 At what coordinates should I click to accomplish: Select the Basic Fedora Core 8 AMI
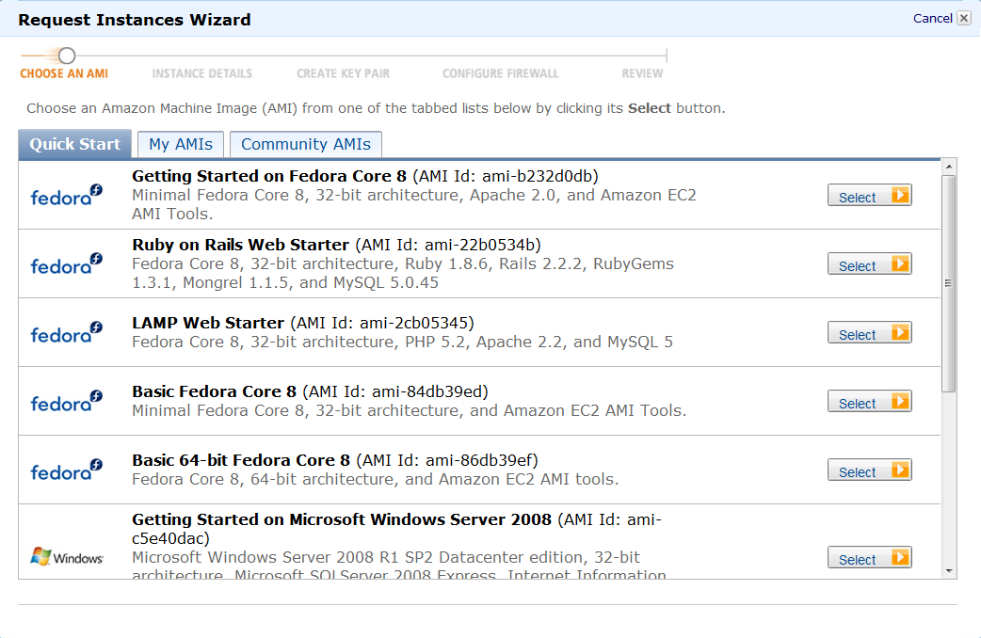click(870, 402)
